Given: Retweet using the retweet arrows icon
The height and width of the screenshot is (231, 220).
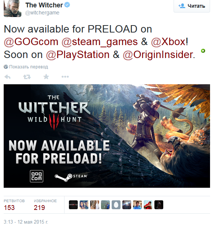Looking at the screenshot, I should pos(27,77).
